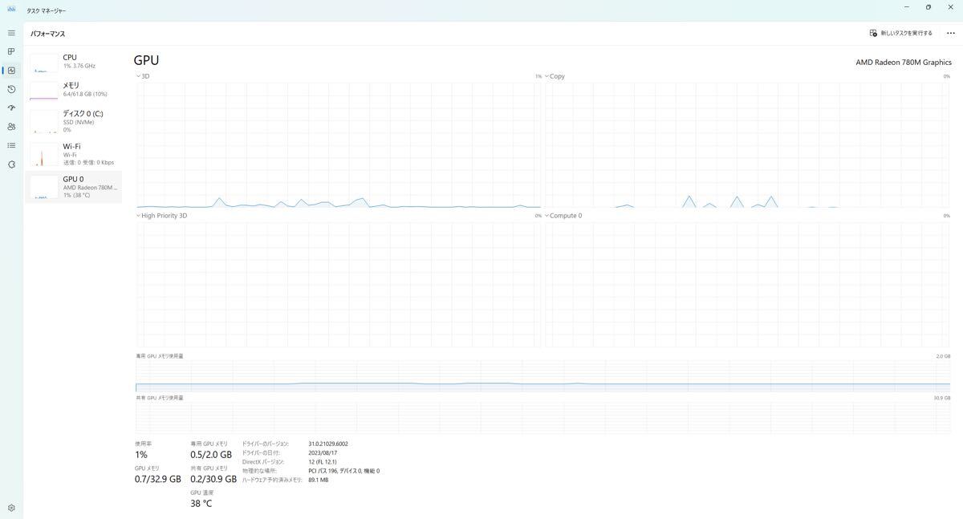
Task: Click the CPU mini graph thumbnail
Action: (44, 63)
